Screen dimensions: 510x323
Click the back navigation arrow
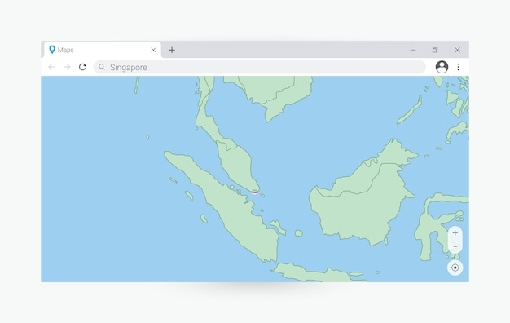[51, 67]
